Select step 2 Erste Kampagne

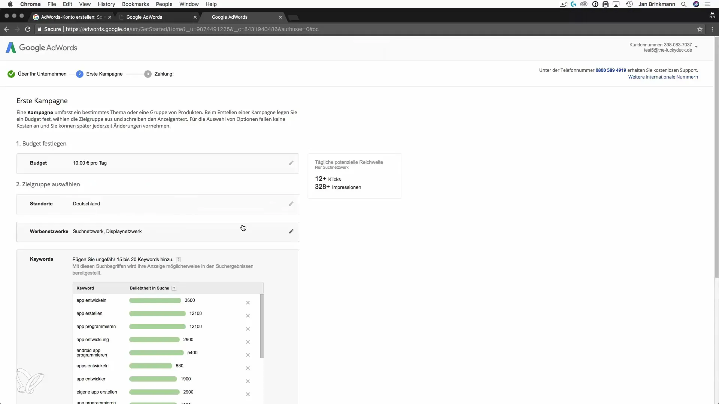pos(99,74)
